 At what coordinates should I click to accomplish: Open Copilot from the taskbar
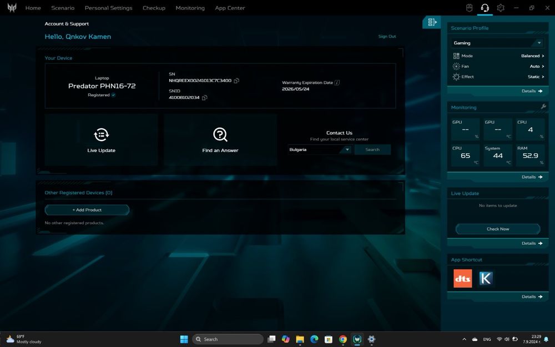coord(286,339)
